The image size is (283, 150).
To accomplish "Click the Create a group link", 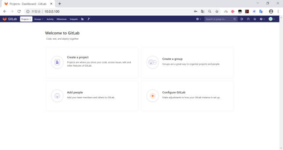I will pyautogui.click(x=172, y=59).
